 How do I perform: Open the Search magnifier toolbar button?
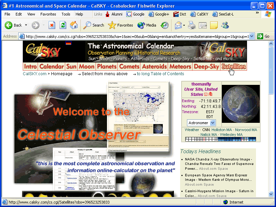93,25
